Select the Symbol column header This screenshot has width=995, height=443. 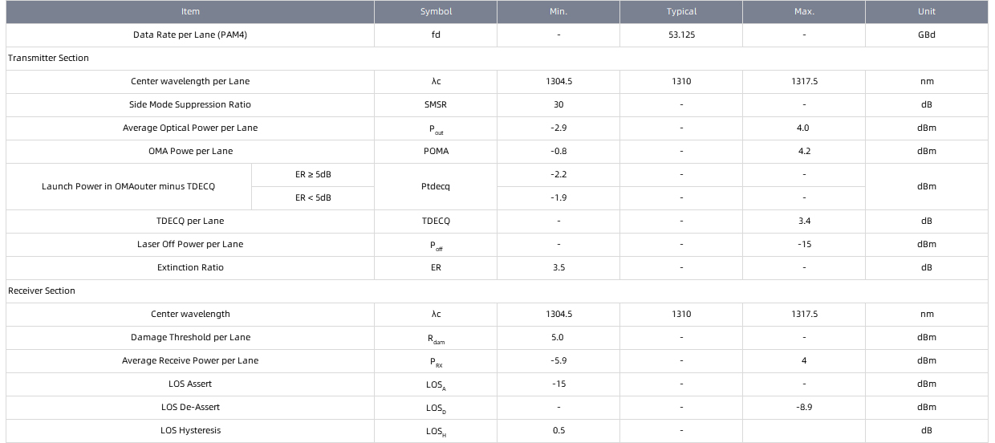tap(436, 11)
